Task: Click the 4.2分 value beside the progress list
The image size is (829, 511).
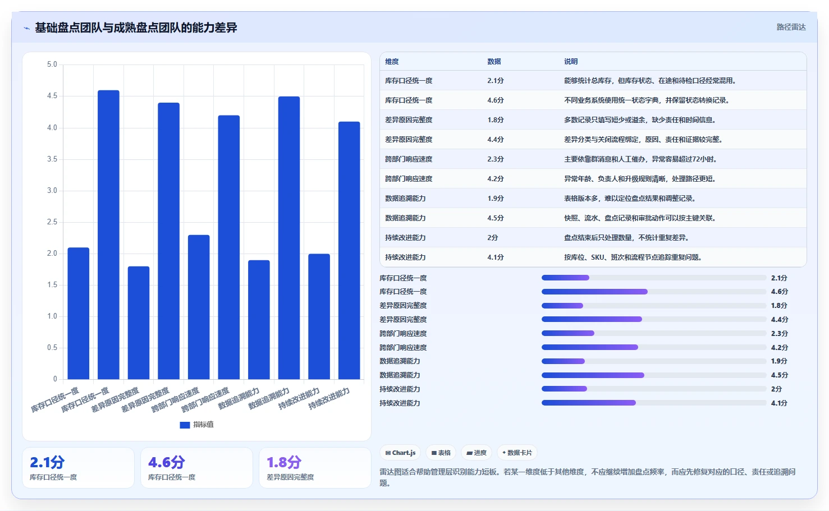Action: [780, 348]
